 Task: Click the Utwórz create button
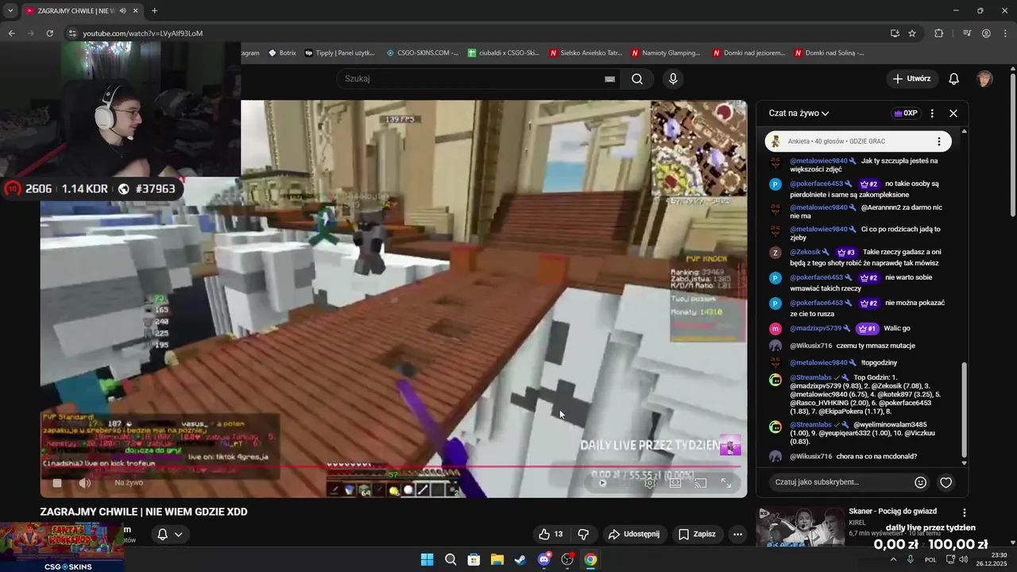point(911,79)
